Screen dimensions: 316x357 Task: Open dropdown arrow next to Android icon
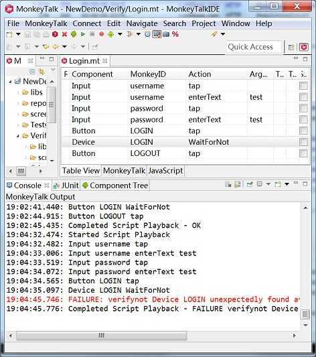point(120,35)
